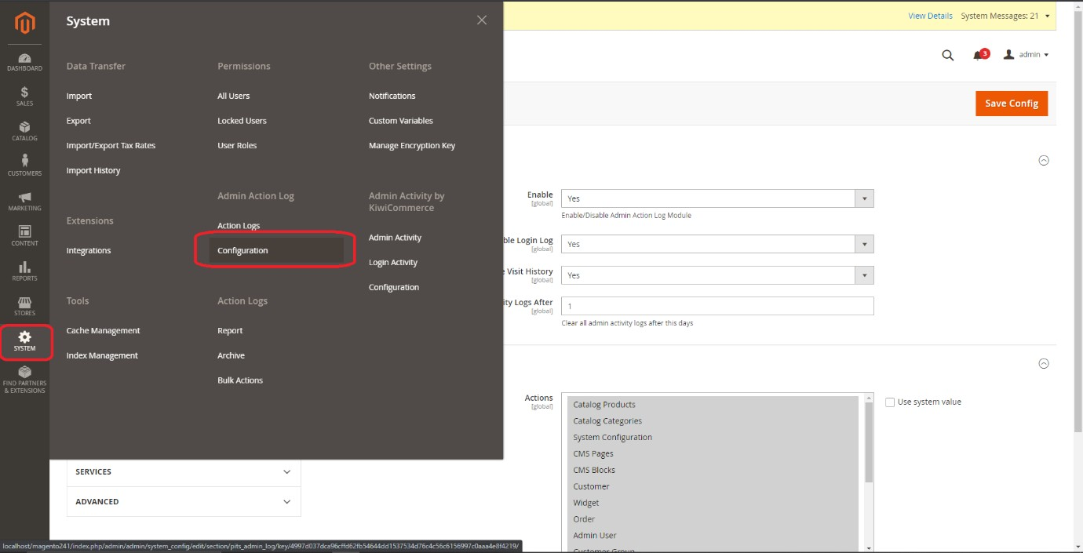This screenshot has width=1083, height=553.
Task: Toggle the Use system value checkbox
Action: [890, 402]
